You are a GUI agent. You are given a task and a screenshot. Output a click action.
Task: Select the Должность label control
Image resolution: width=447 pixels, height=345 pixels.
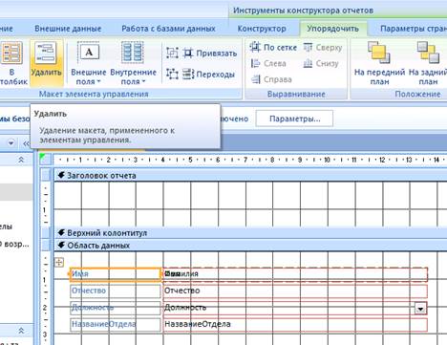pyautogui.click(x=116, y=308)
